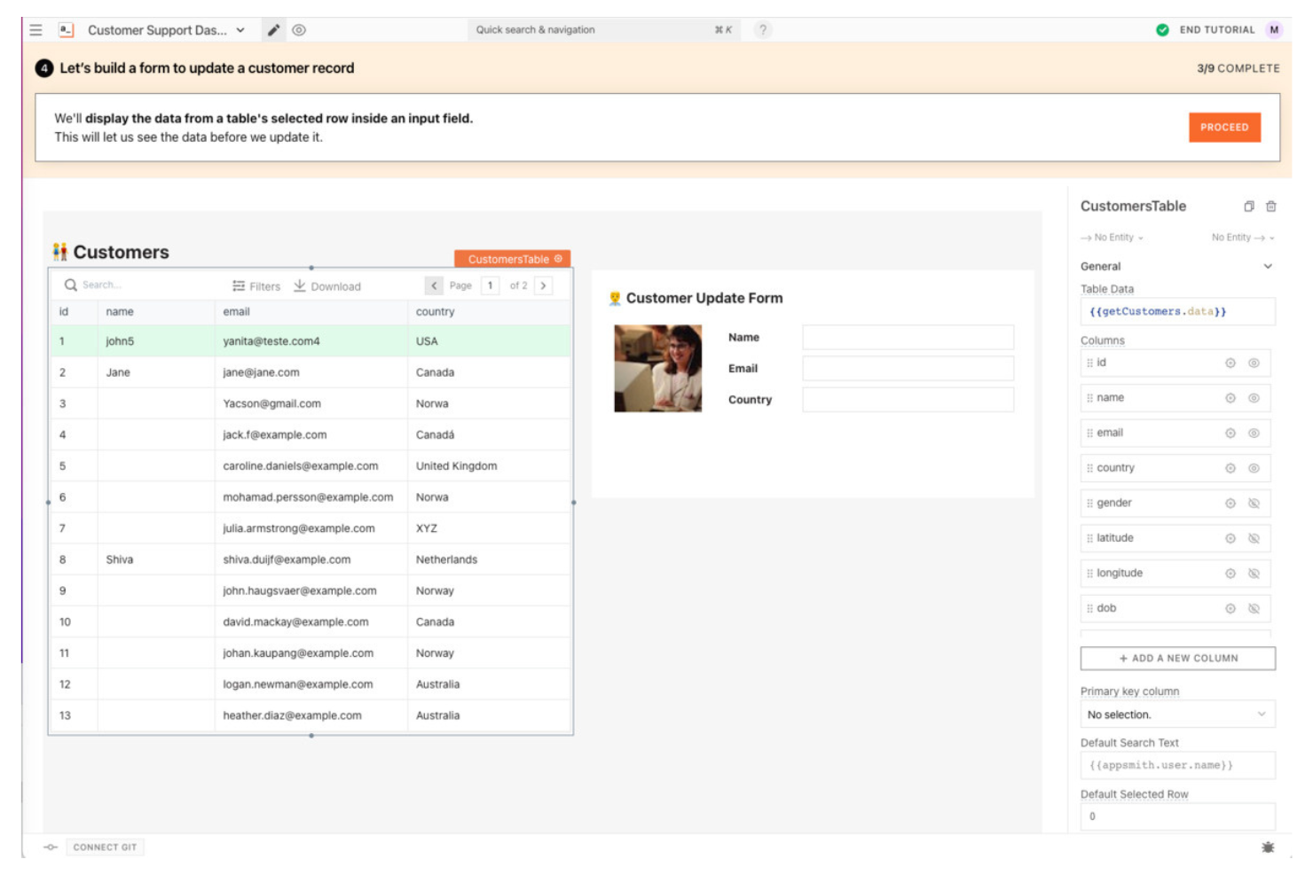Open Preview mode with the eye icon
This screenshot has height=875, width=1313.
pos(300,29)
